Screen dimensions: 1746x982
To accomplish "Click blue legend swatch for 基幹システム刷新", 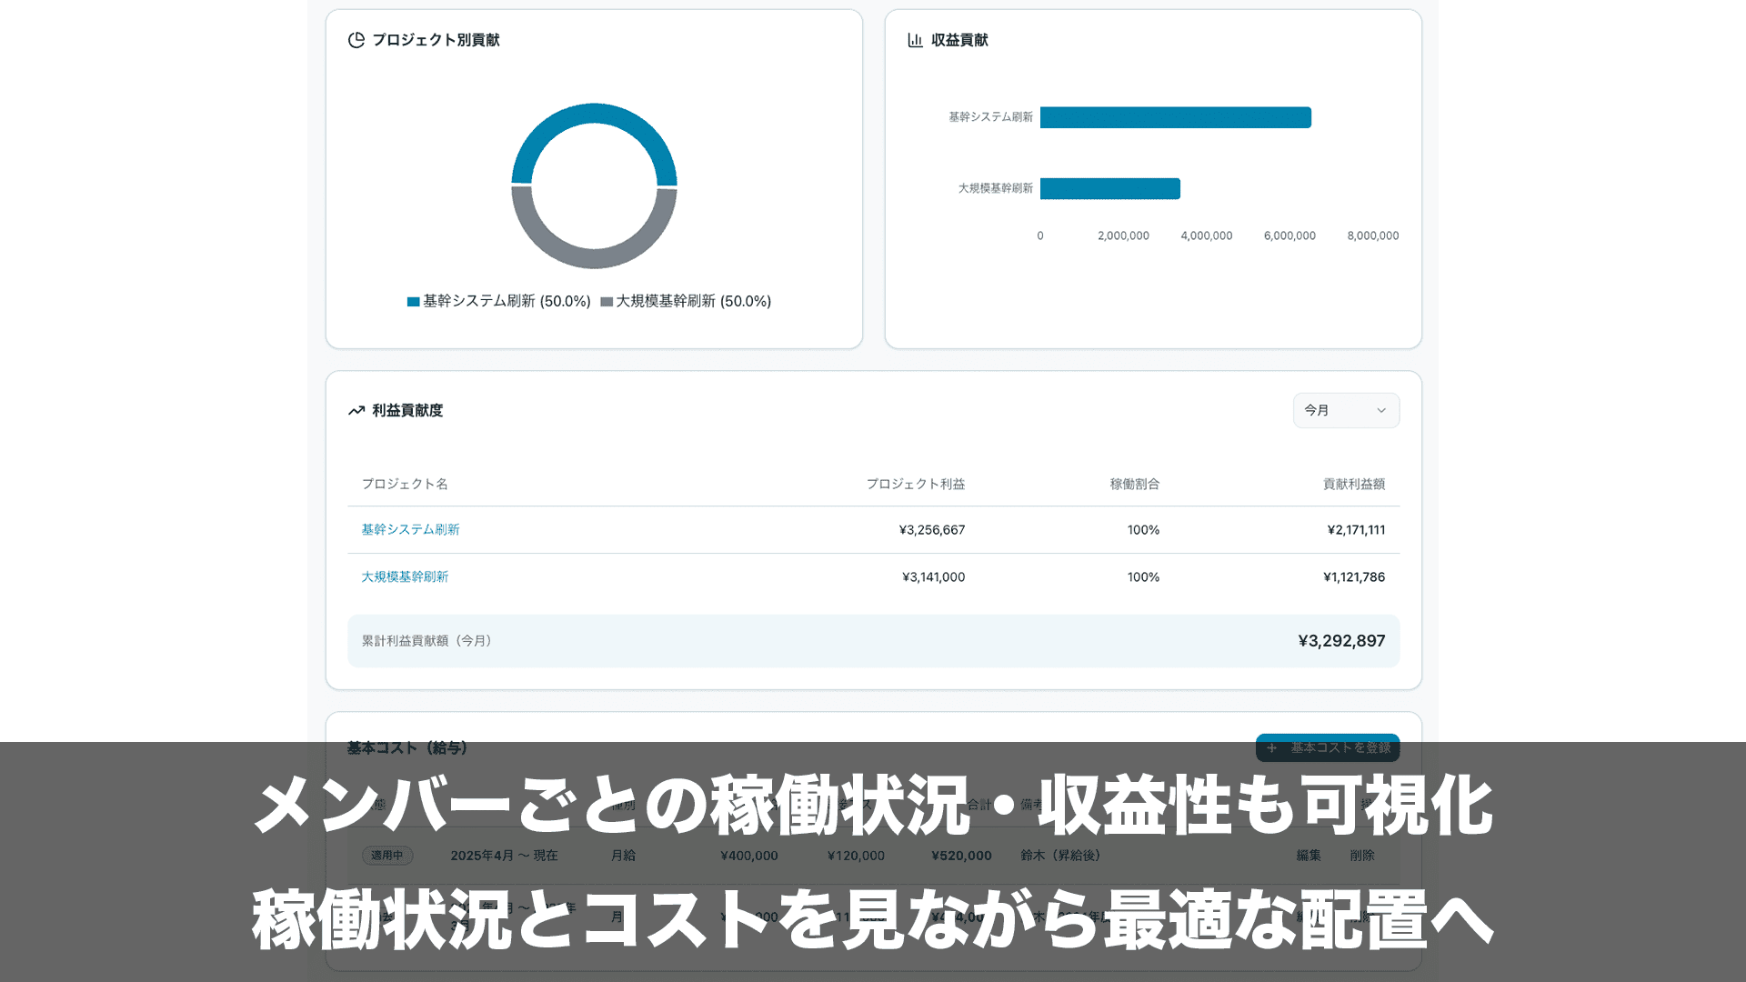I will 413,302.
